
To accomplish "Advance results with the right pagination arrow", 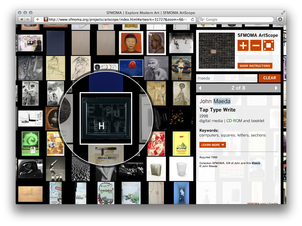I will tap(276, 88).
